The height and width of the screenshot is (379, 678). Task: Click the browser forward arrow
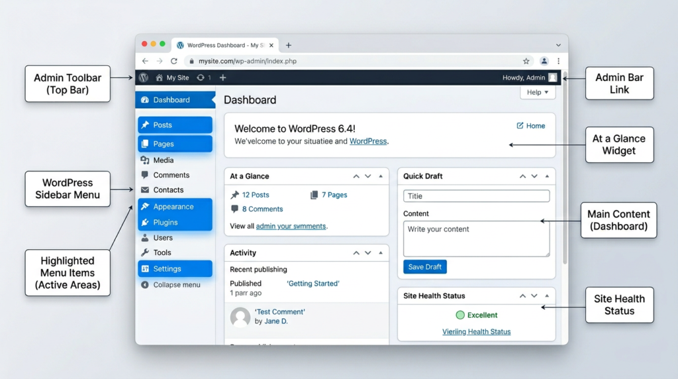point(160,61)
